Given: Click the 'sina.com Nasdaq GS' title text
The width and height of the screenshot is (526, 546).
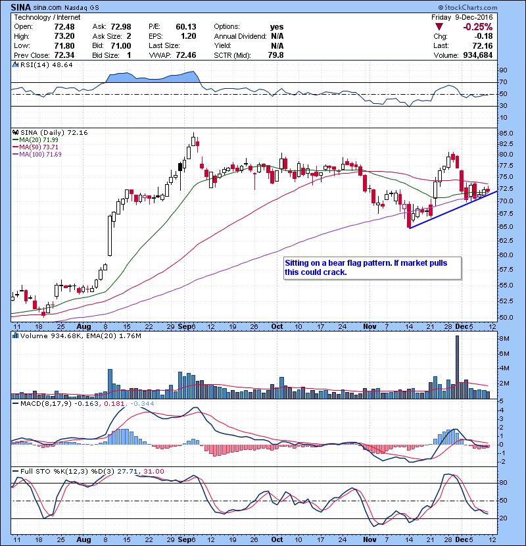Looking at the screenshot, I should 66,7.
